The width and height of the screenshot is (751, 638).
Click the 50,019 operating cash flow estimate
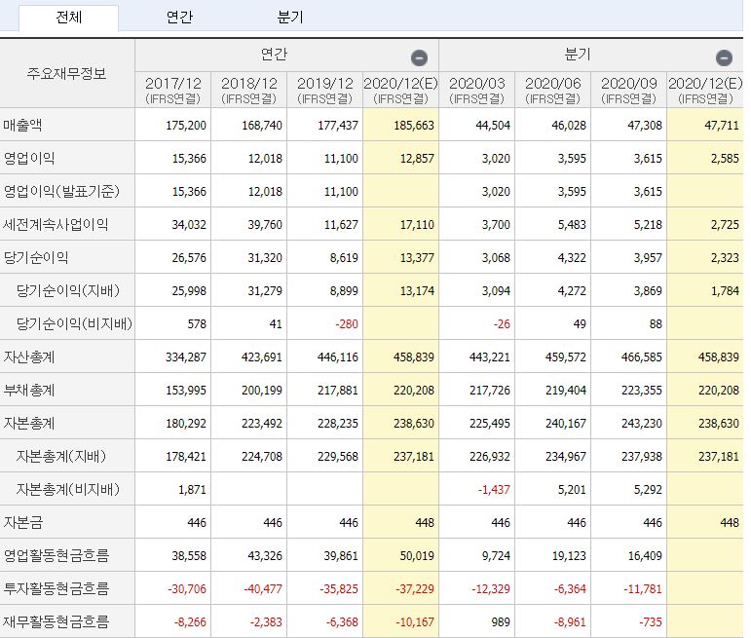(417, 556)
